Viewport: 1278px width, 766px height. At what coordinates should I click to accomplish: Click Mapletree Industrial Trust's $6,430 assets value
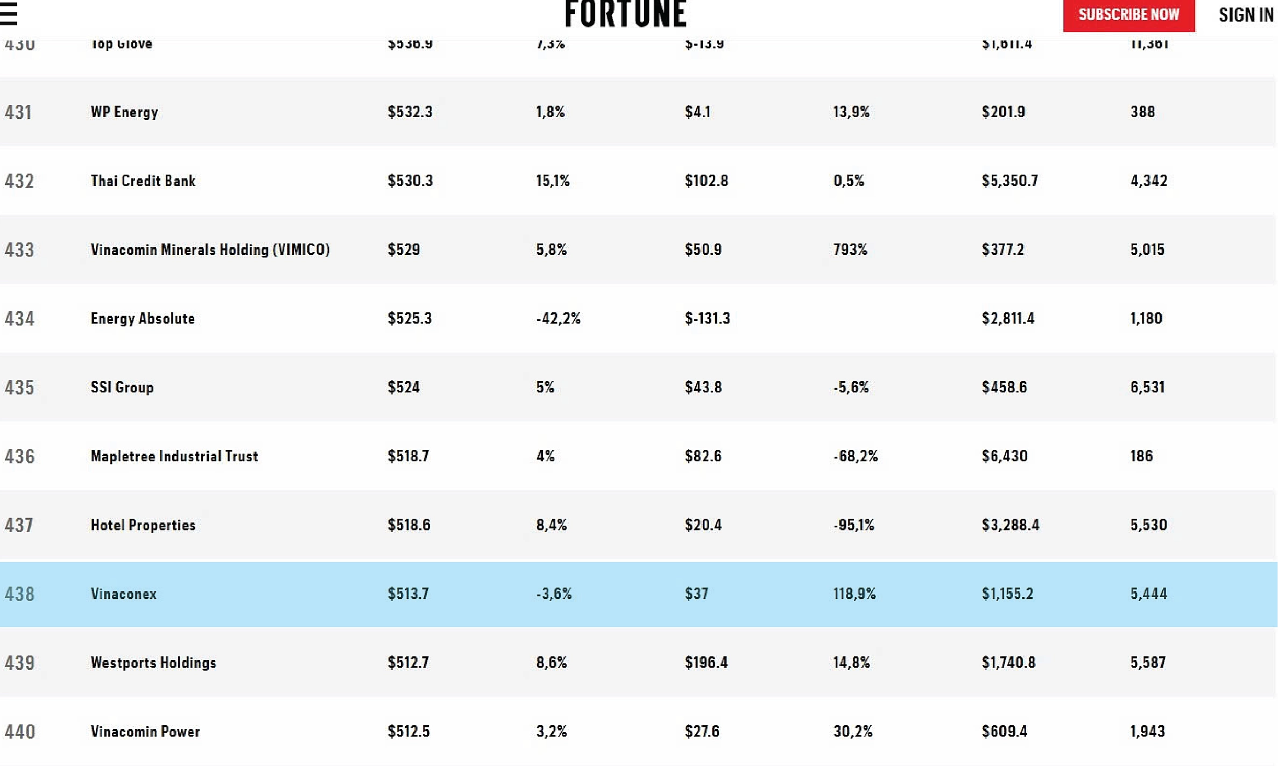(x=1005, y=456)
